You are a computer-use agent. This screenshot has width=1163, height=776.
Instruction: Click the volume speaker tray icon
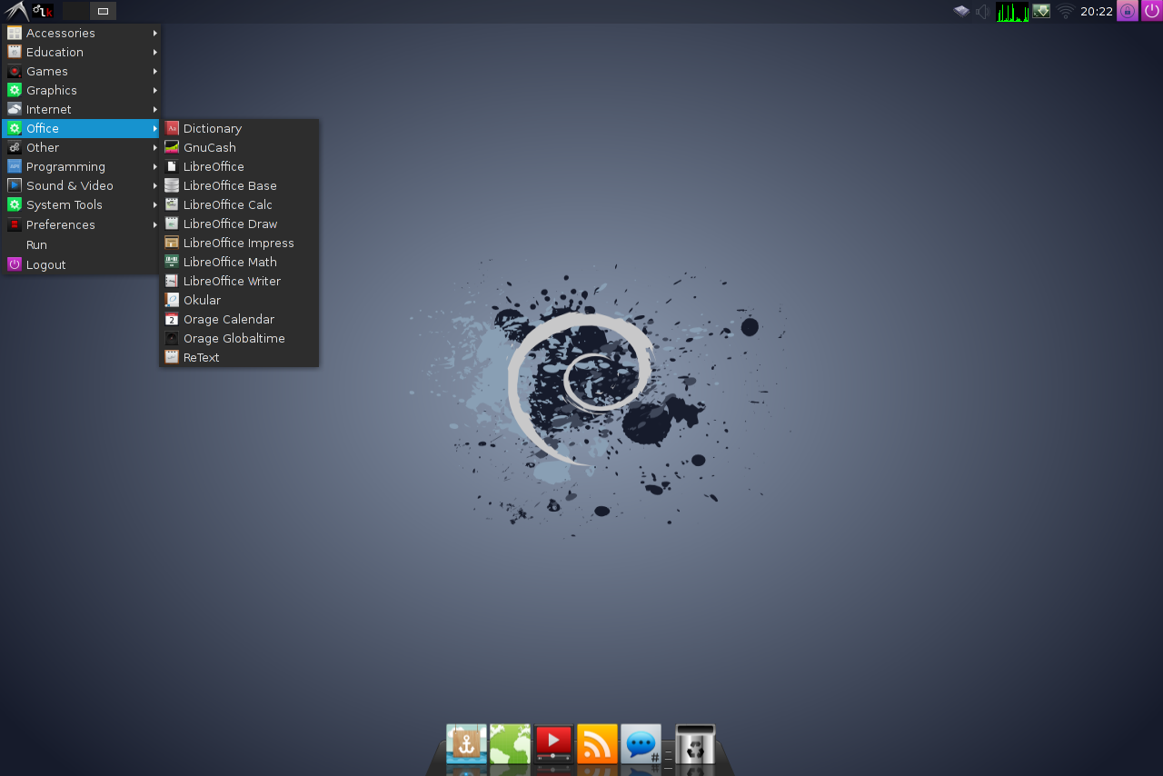[983, 11]
